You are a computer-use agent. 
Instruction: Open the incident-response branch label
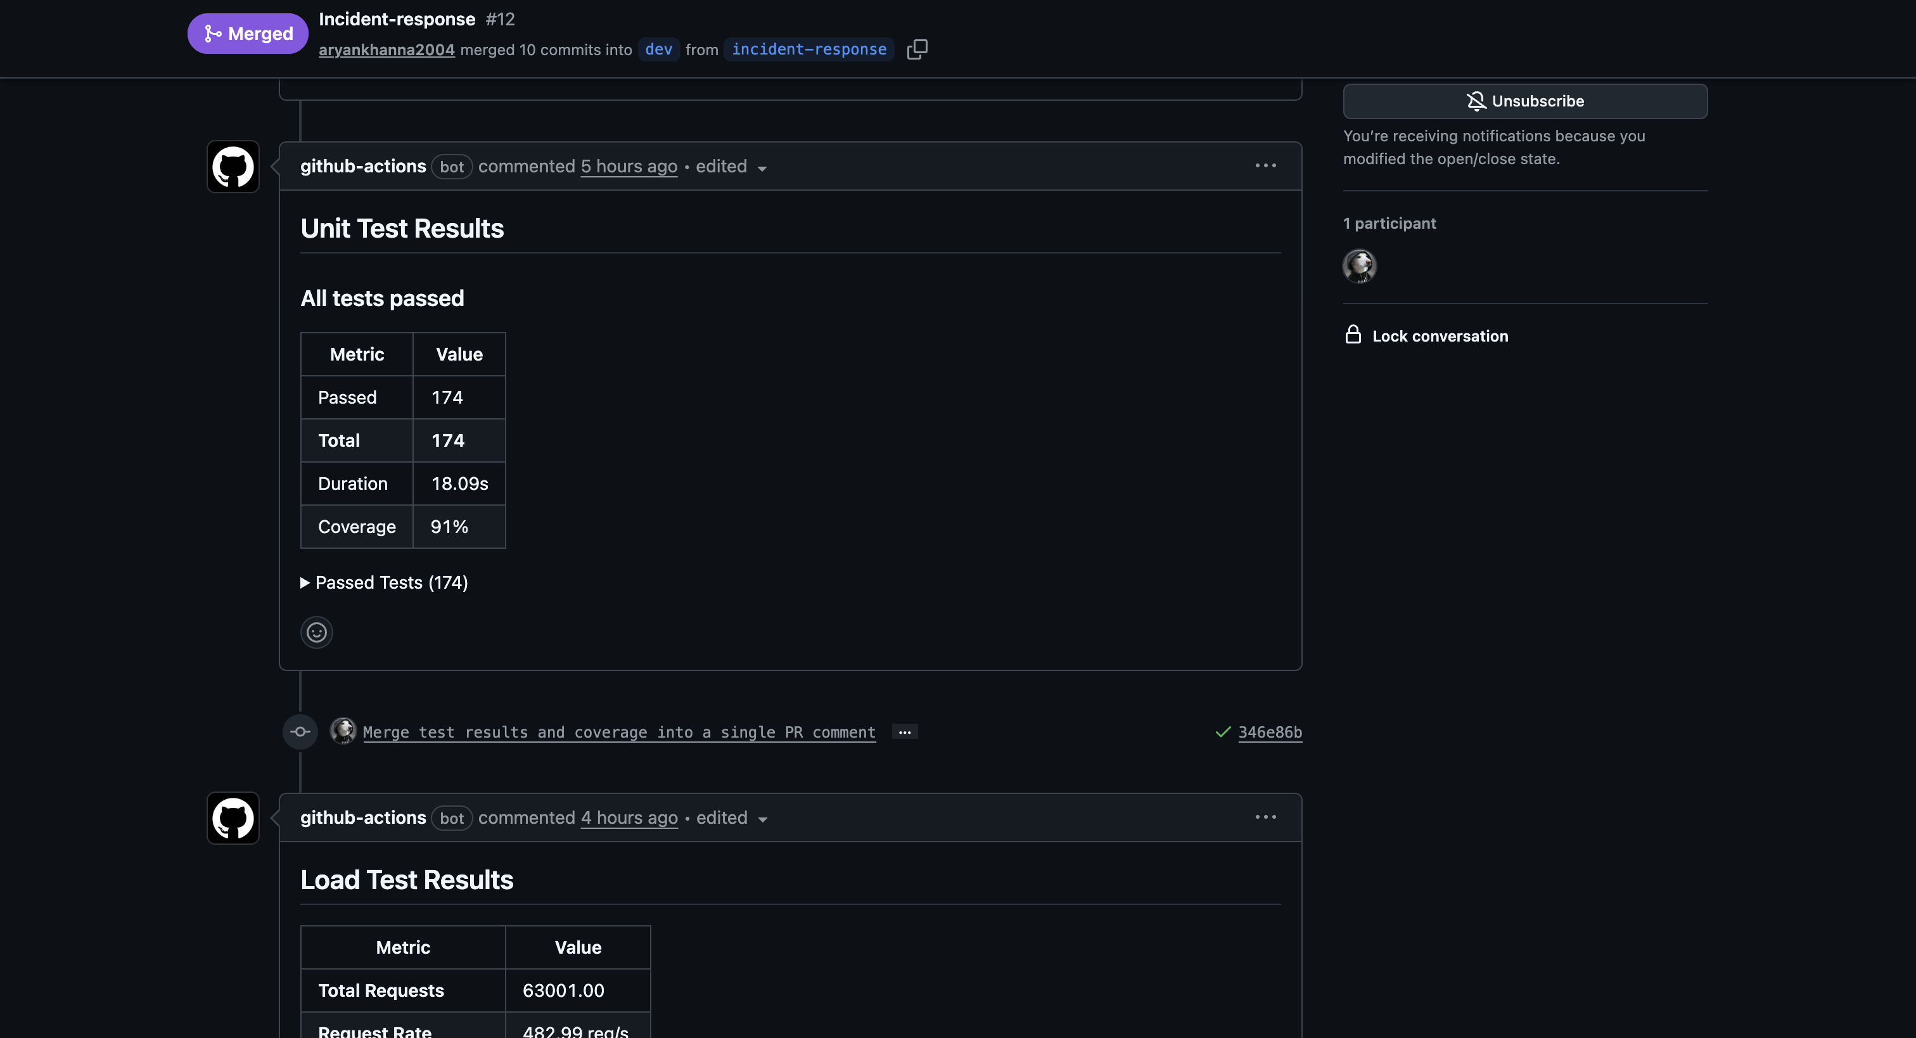click(x=808, y=49)
